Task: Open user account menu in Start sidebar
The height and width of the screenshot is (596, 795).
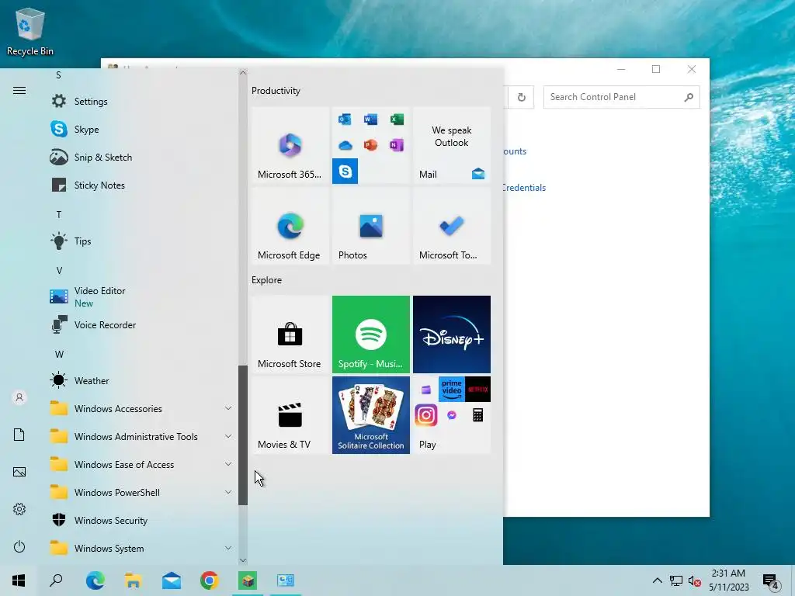Action: (19, 398)
